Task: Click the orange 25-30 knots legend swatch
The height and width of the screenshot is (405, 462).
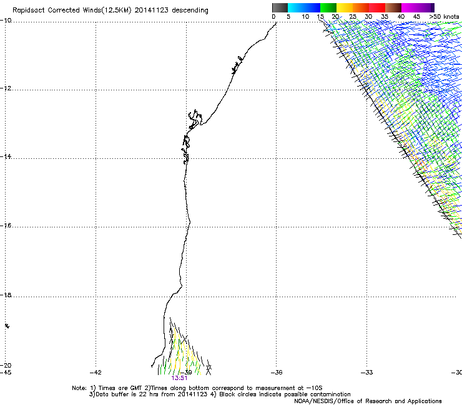Action: 361,7
